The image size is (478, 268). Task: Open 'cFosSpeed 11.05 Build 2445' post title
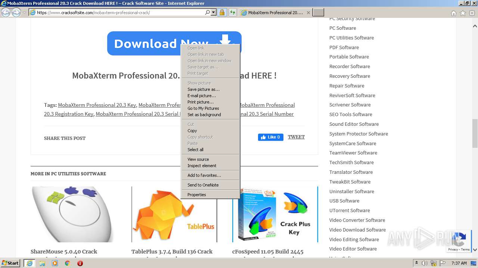point(268,252)
